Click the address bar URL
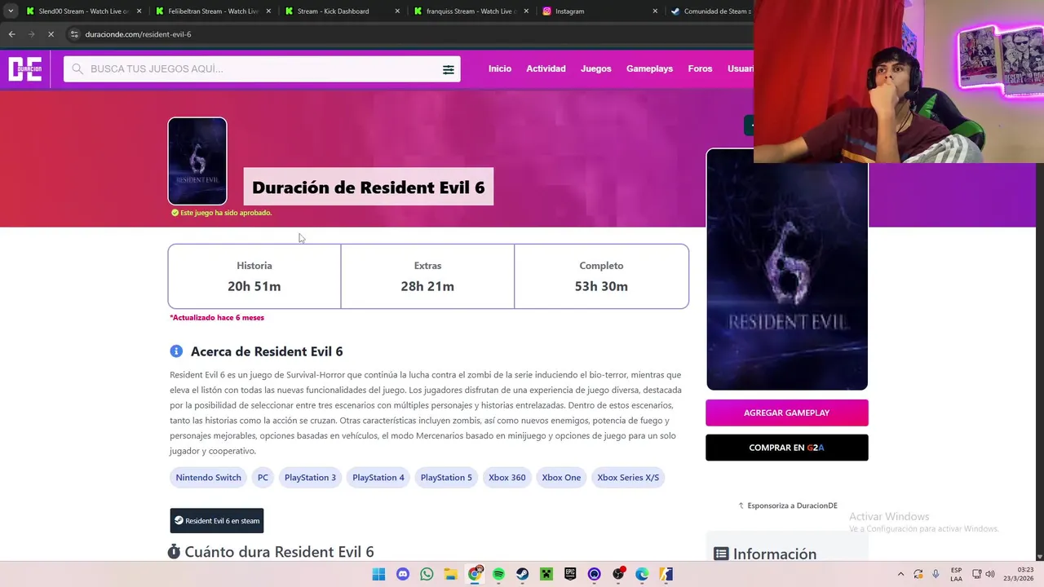 [138, 34]
